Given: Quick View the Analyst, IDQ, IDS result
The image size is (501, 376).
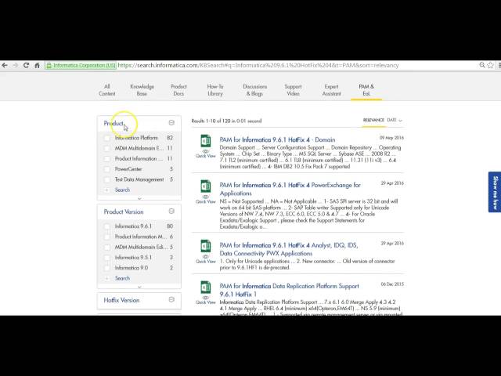Looking at the screenshot, I should click(x=205, y=259).
